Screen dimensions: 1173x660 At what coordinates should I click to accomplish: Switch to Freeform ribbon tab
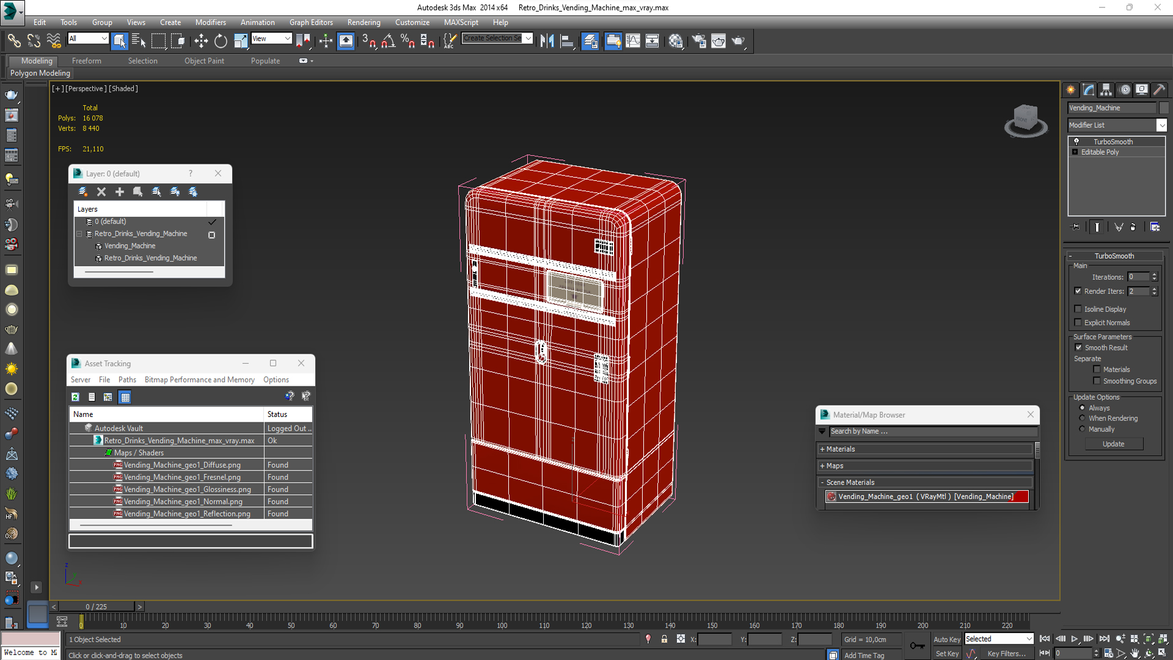point(87,61)
